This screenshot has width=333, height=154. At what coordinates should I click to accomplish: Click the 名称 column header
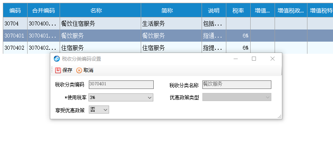tap(100, 11)
